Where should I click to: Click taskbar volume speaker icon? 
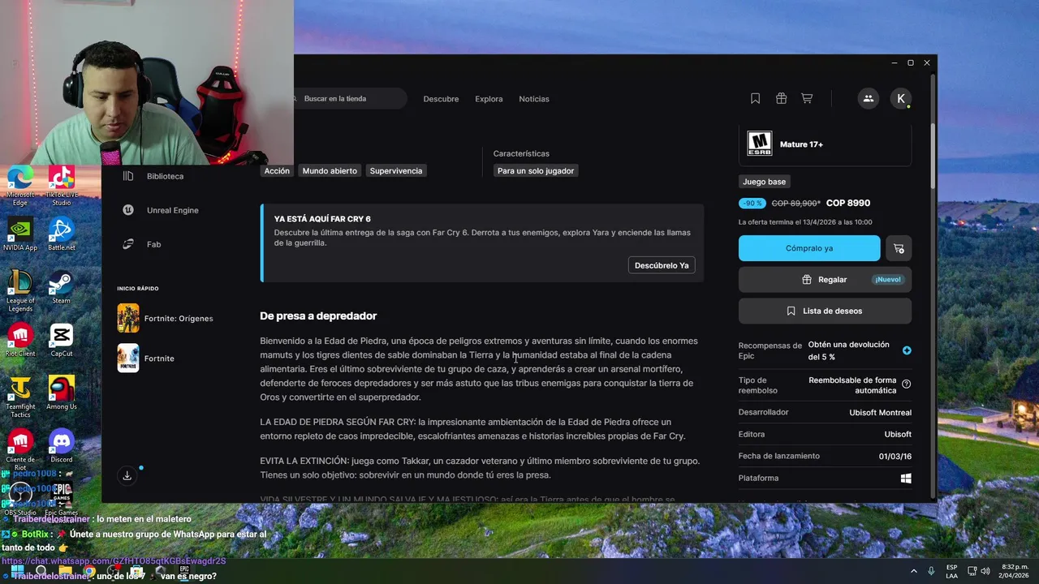tap(985, 571)
